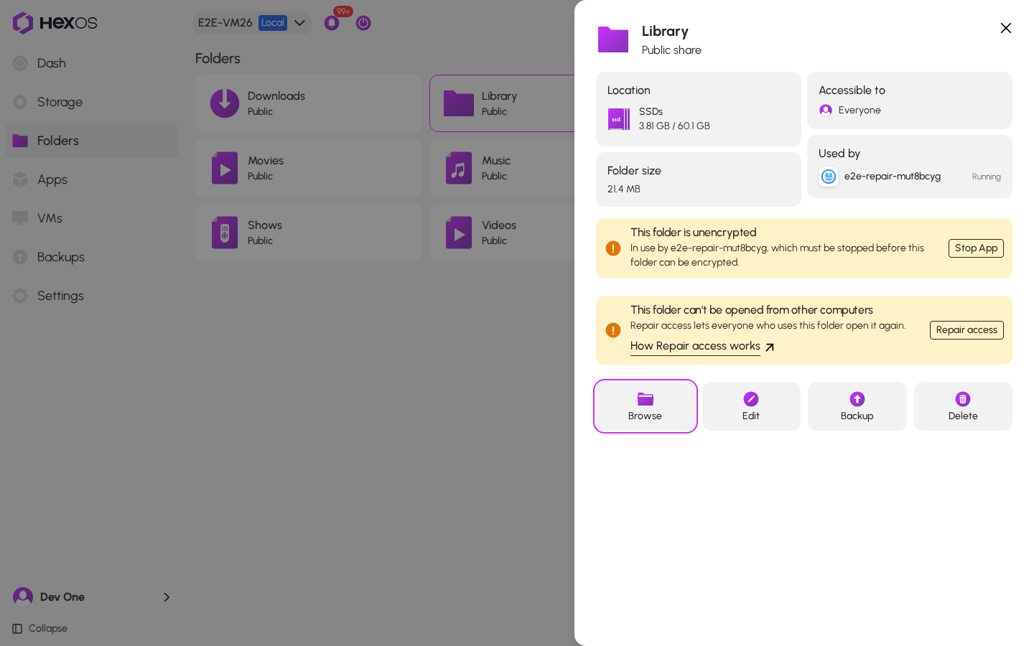The width and height of the screenshot is (1034, 646).
Task: Click the Music folder icon
Action: click(459, 168)
